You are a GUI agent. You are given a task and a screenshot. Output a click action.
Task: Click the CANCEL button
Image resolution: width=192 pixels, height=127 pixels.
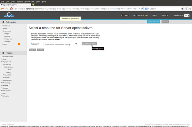point(40,50)
